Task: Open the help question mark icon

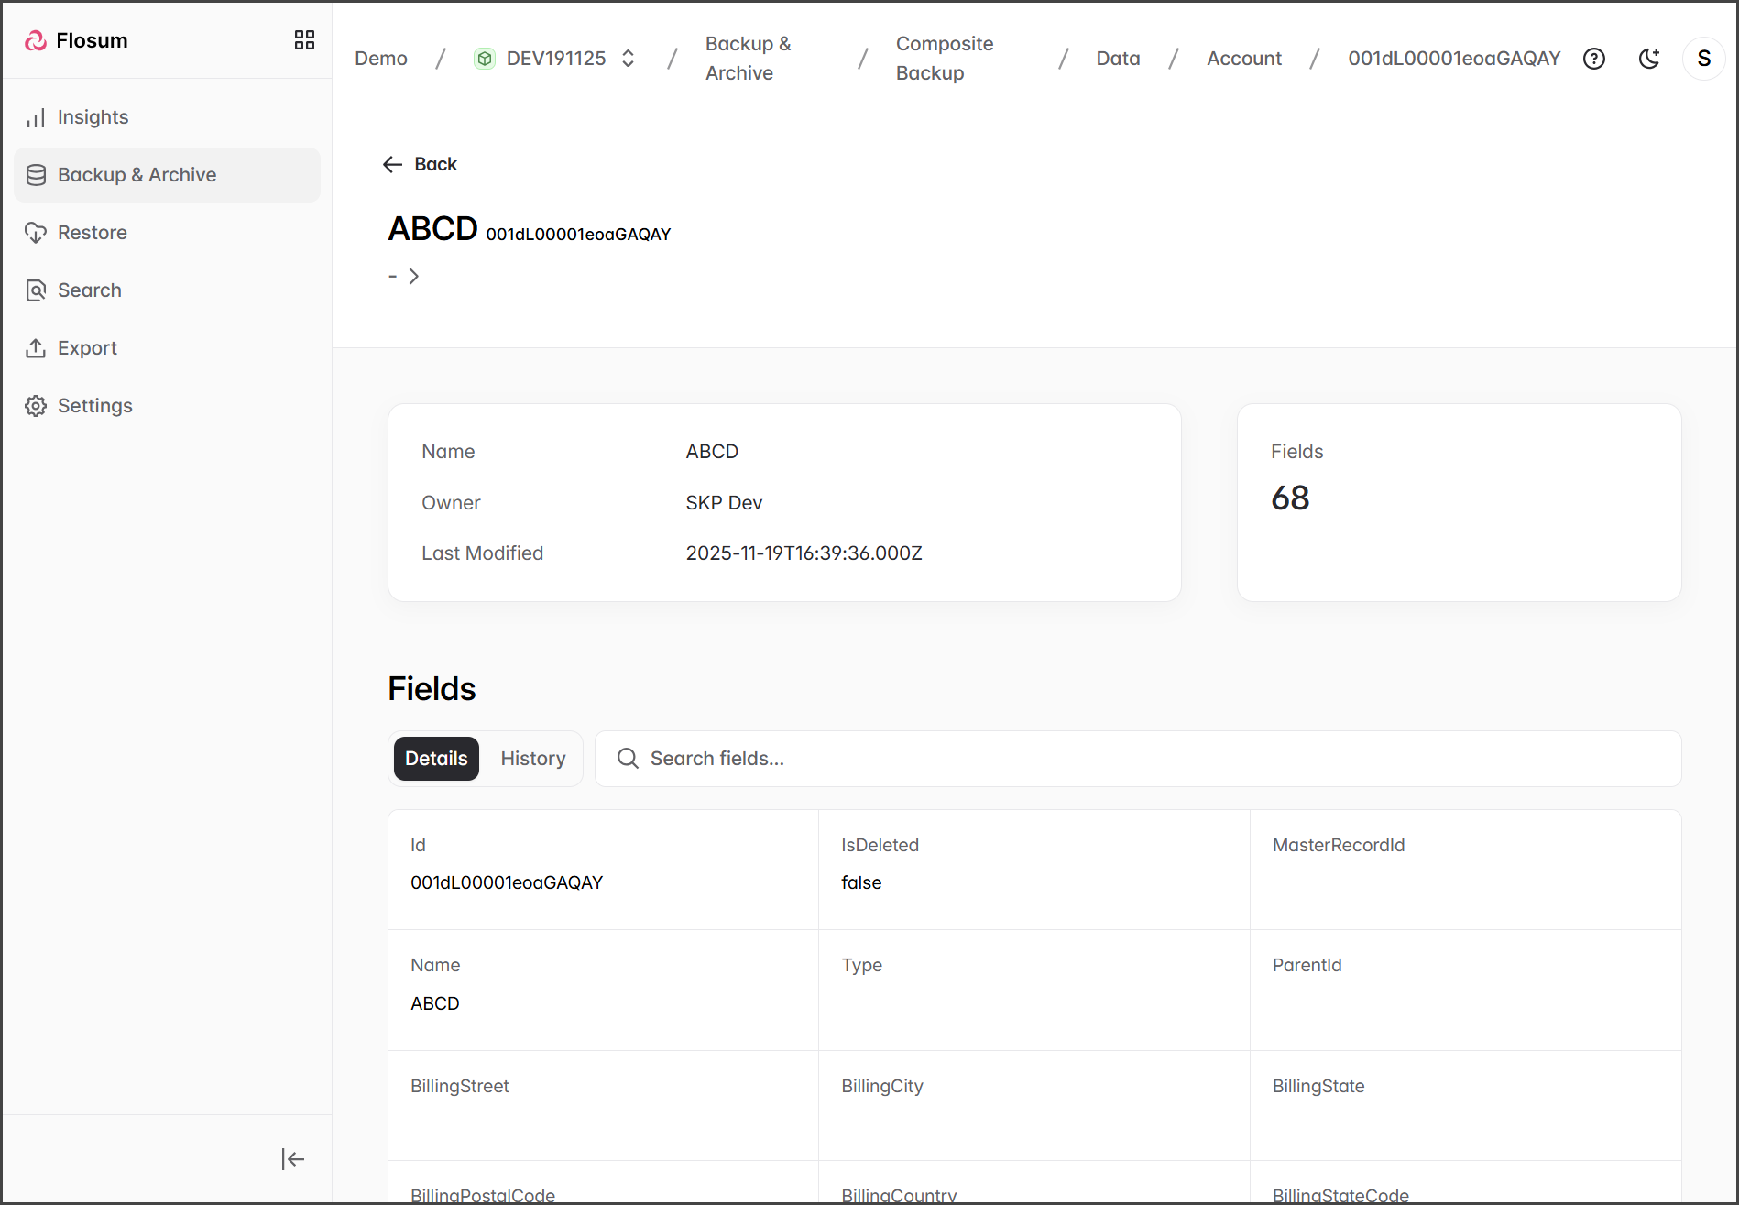Action: (x=1594, y=59)
